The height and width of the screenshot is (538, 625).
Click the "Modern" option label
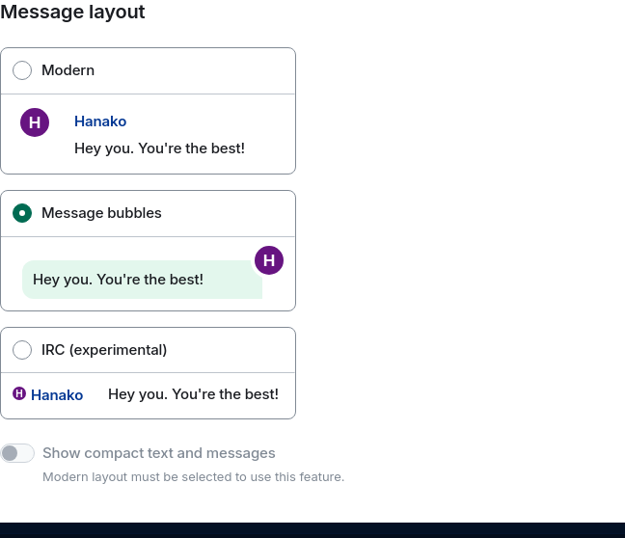click(x=68, y=70)
